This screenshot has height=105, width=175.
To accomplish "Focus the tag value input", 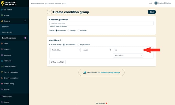I will tap(128, 50).
